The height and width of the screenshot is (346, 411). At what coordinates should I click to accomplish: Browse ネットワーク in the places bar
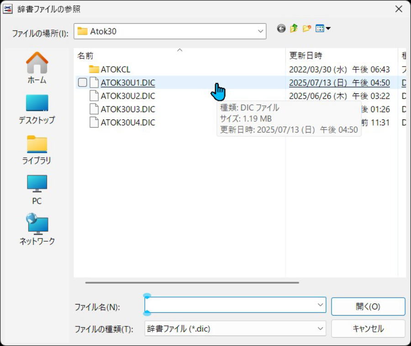coord(37,229)
